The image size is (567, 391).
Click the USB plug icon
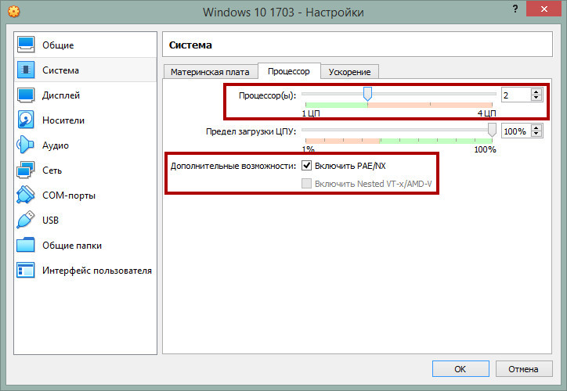[25, 220]
